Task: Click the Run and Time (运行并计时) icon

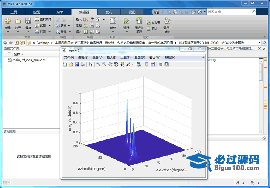Action: pyautogui.click(x=167, y=21)
